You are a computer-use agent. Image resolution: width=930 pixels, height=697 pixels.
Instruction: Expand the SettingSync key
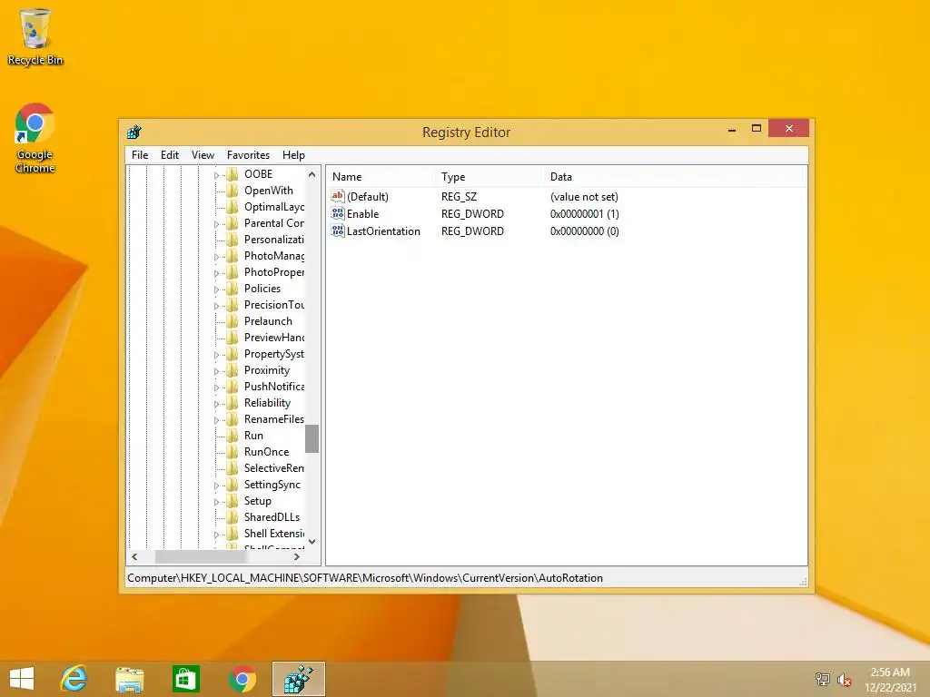[216, 486]
